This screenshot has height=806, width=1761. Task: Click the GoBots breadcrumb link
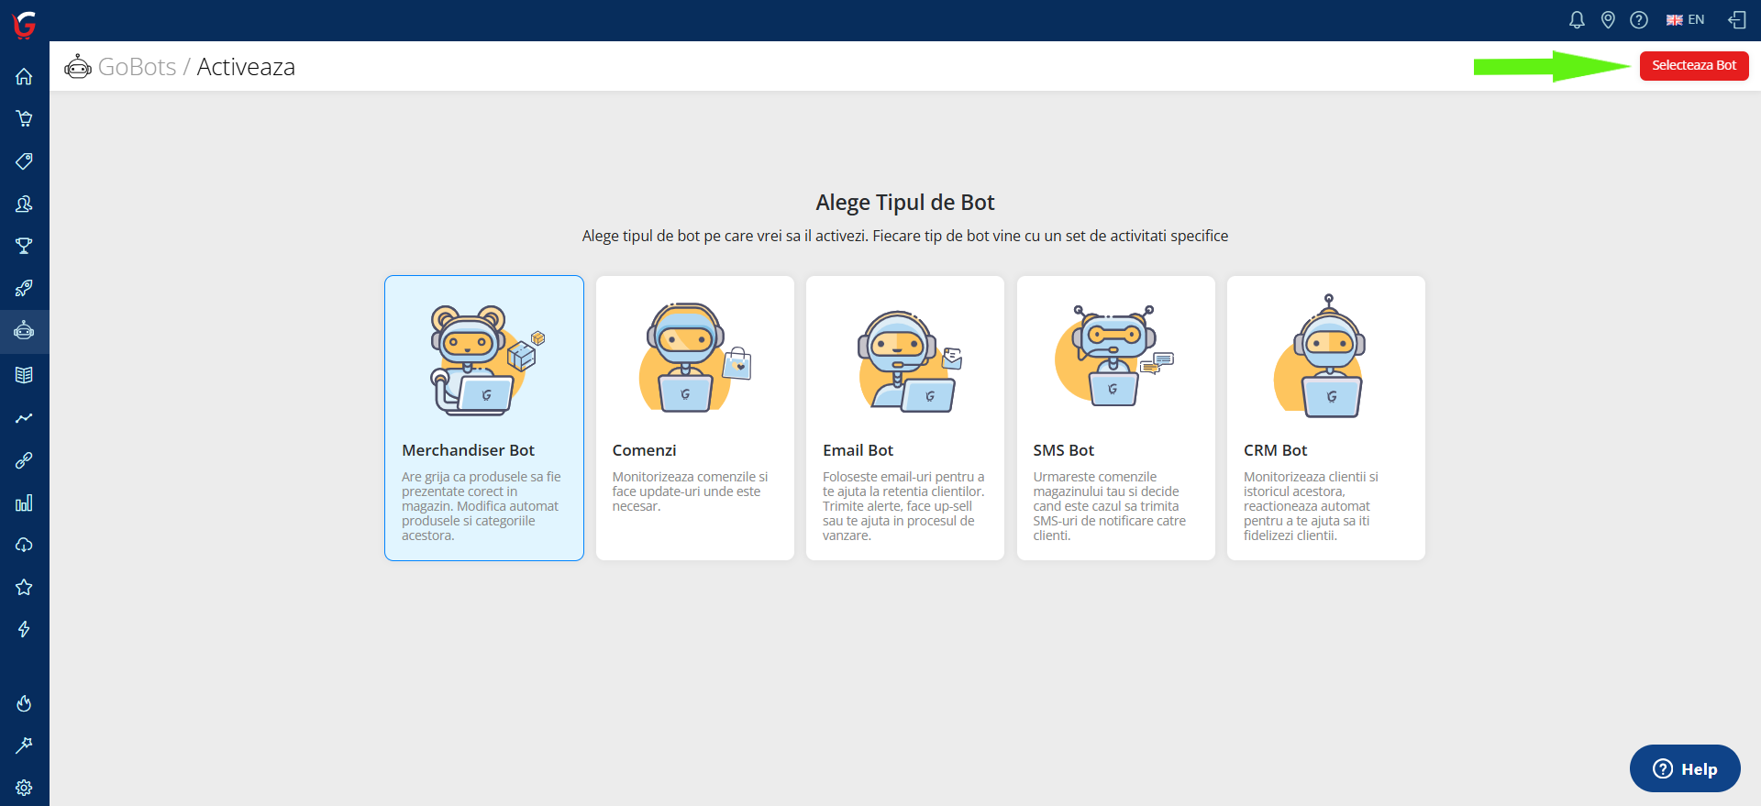coord(137,67)
